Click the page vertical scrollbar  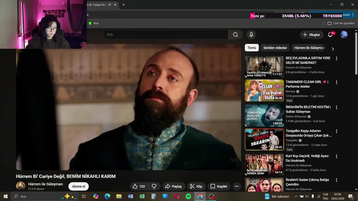click(x=356, y=53)
